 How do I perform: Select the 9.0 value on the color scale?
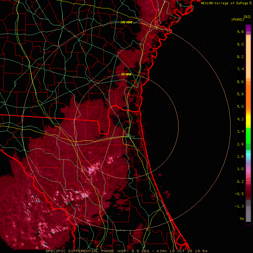pyautogui.click(x=240, y=44)
